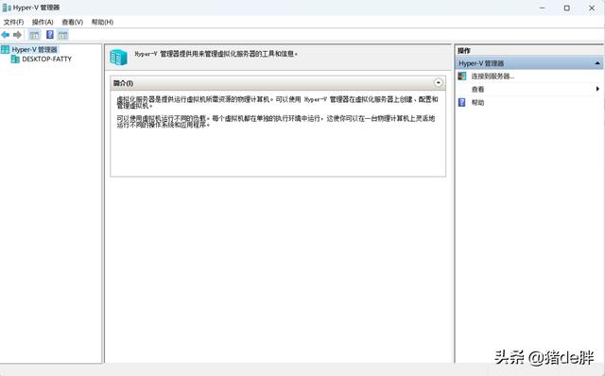Screen dimensions: 605x376
Task: Click the 简介(I) section header
Action: coord(278,83)
